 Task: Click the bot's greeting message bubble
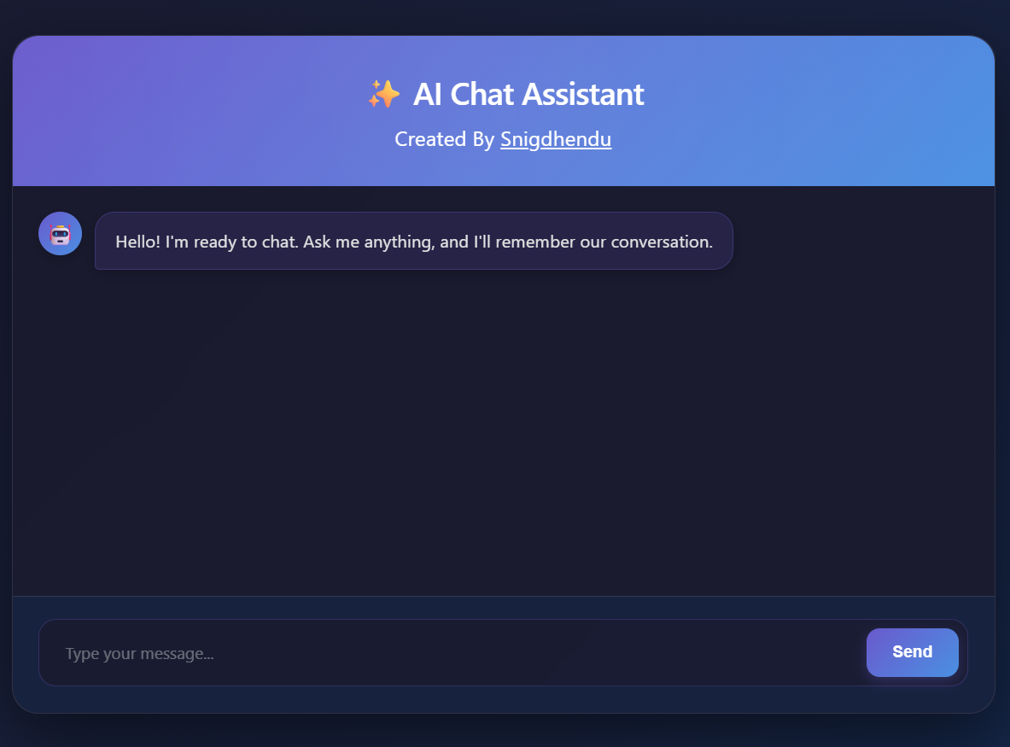click(x=413, y=242)
